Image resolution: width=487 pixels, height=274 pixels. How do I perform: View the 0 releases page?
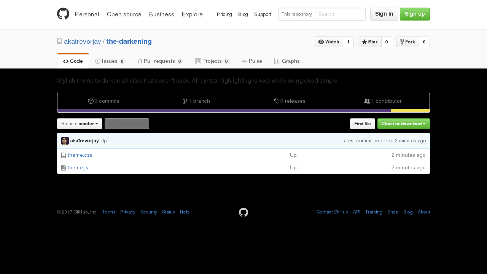point(290,101)
